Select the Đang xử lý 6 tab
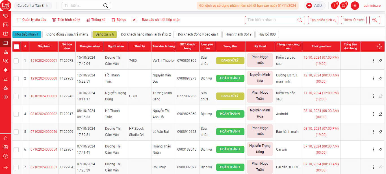This screenshot has height=174, width=386. coord(105,34)
